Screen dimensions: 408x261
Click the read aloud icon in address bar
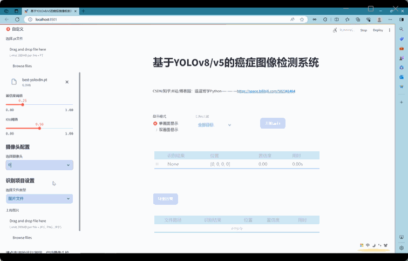click(x=293, y=19)
